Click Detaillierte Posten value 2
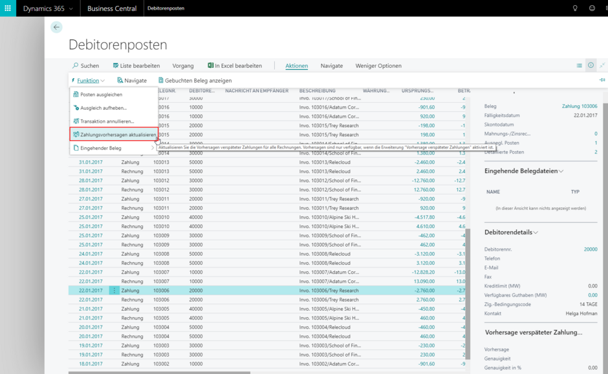 (596, 152)
